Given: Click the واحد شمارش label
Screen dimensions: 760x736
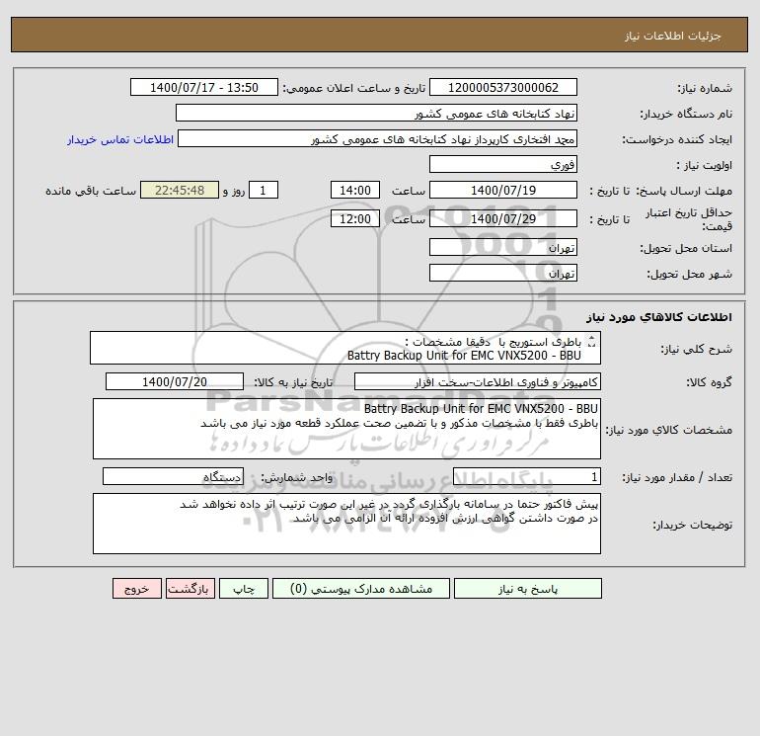Looking at the screenshot, I should [x=297, y=477].
